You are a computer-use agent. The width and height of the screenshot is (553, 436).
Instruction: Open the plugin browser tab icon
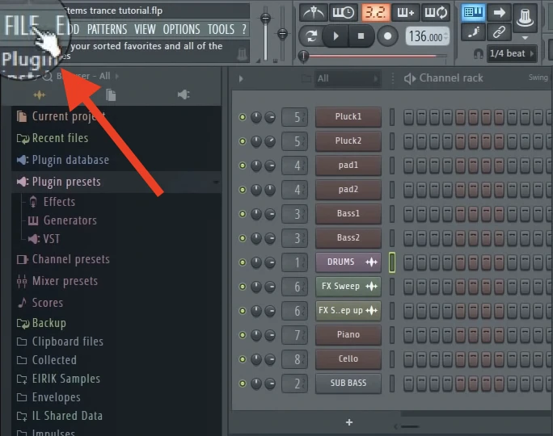tap(39, 95)
